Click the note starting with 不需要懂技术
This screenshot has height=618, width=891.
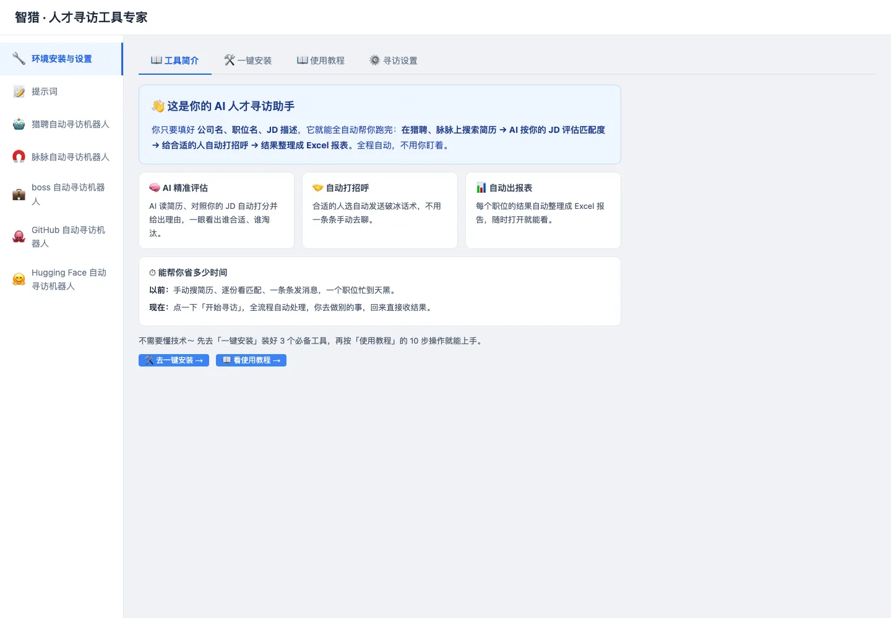tap(311, 341)
